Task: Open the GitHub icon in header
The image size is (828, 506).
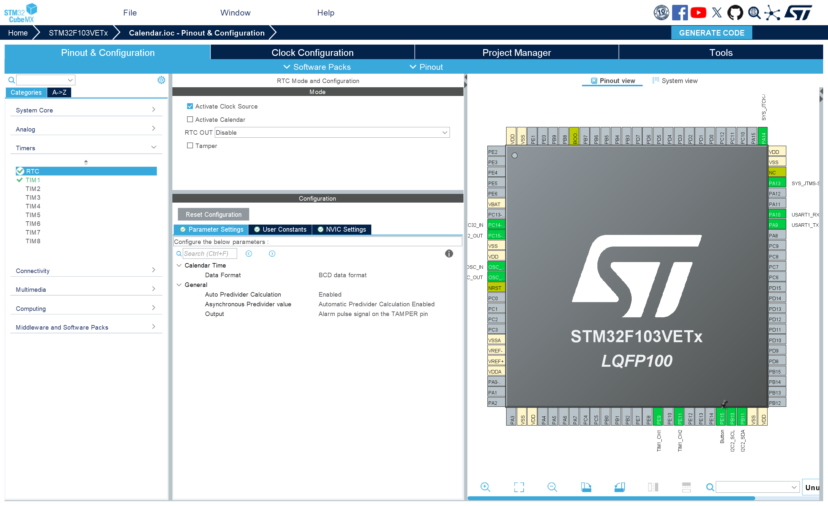Action: click(735, 13)
